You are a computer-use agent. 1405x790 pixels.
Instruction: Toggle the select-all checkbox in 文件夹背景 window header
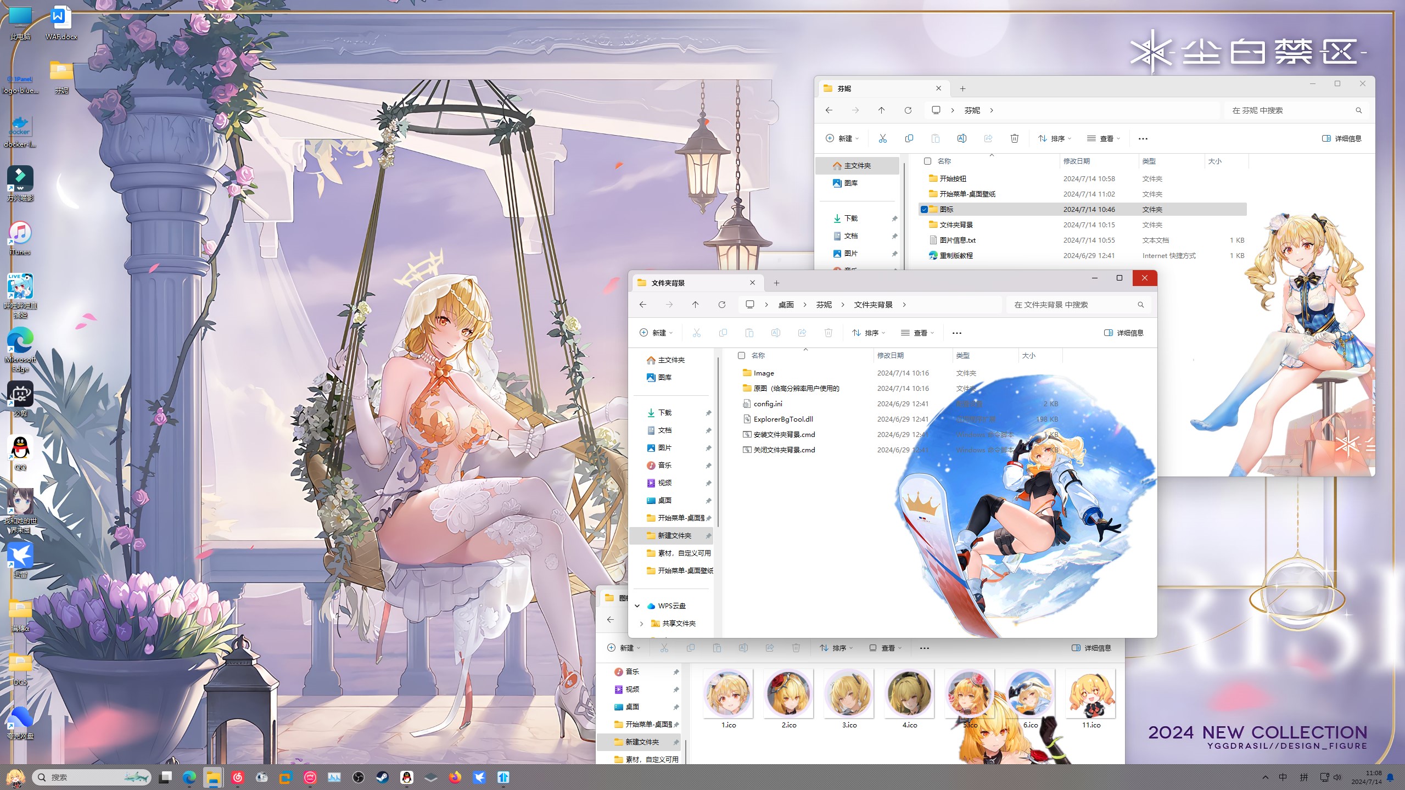pyautogui.click(x=741, y=355)
